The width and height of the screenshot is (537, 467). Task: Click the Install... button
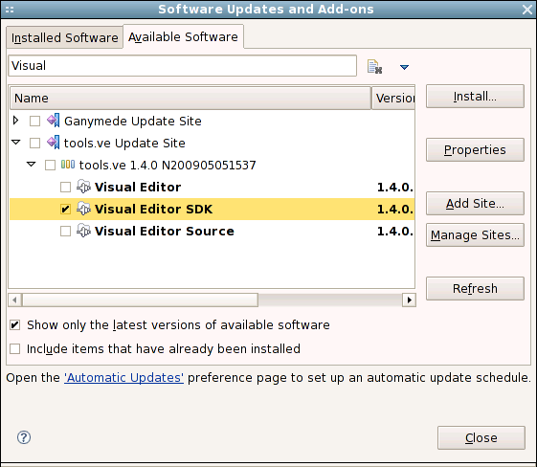(475, 97)
